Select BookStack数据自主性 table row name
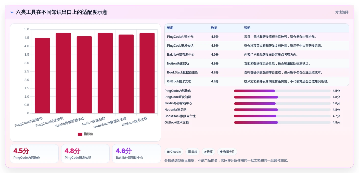 pos(183,72)
